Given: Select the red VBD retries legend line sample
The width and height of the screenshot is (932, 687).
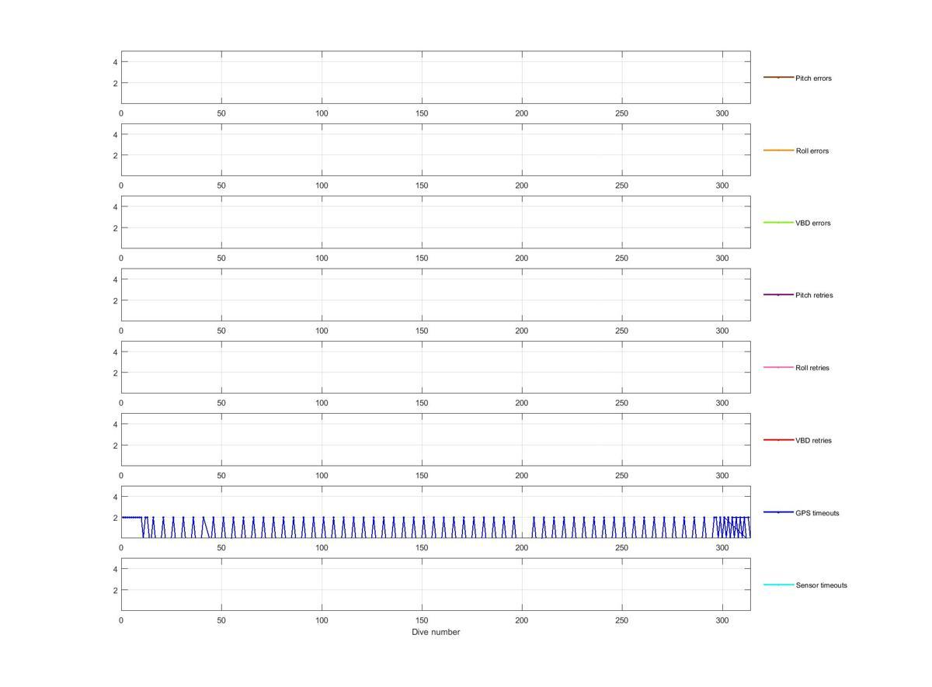Looking at the screenshot, I should tap(778, 439).
